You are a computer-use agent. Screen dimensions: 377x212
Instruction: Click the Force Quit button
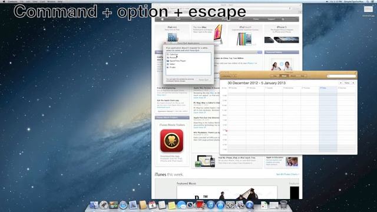203,79
